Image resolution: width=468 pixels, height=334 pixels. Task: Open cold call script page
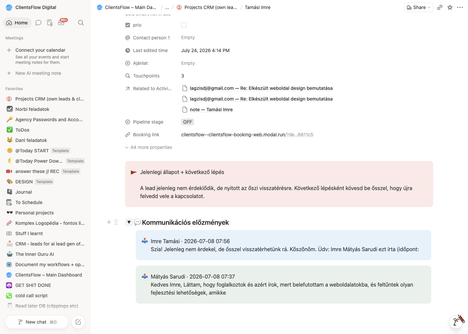pos(45,296)
